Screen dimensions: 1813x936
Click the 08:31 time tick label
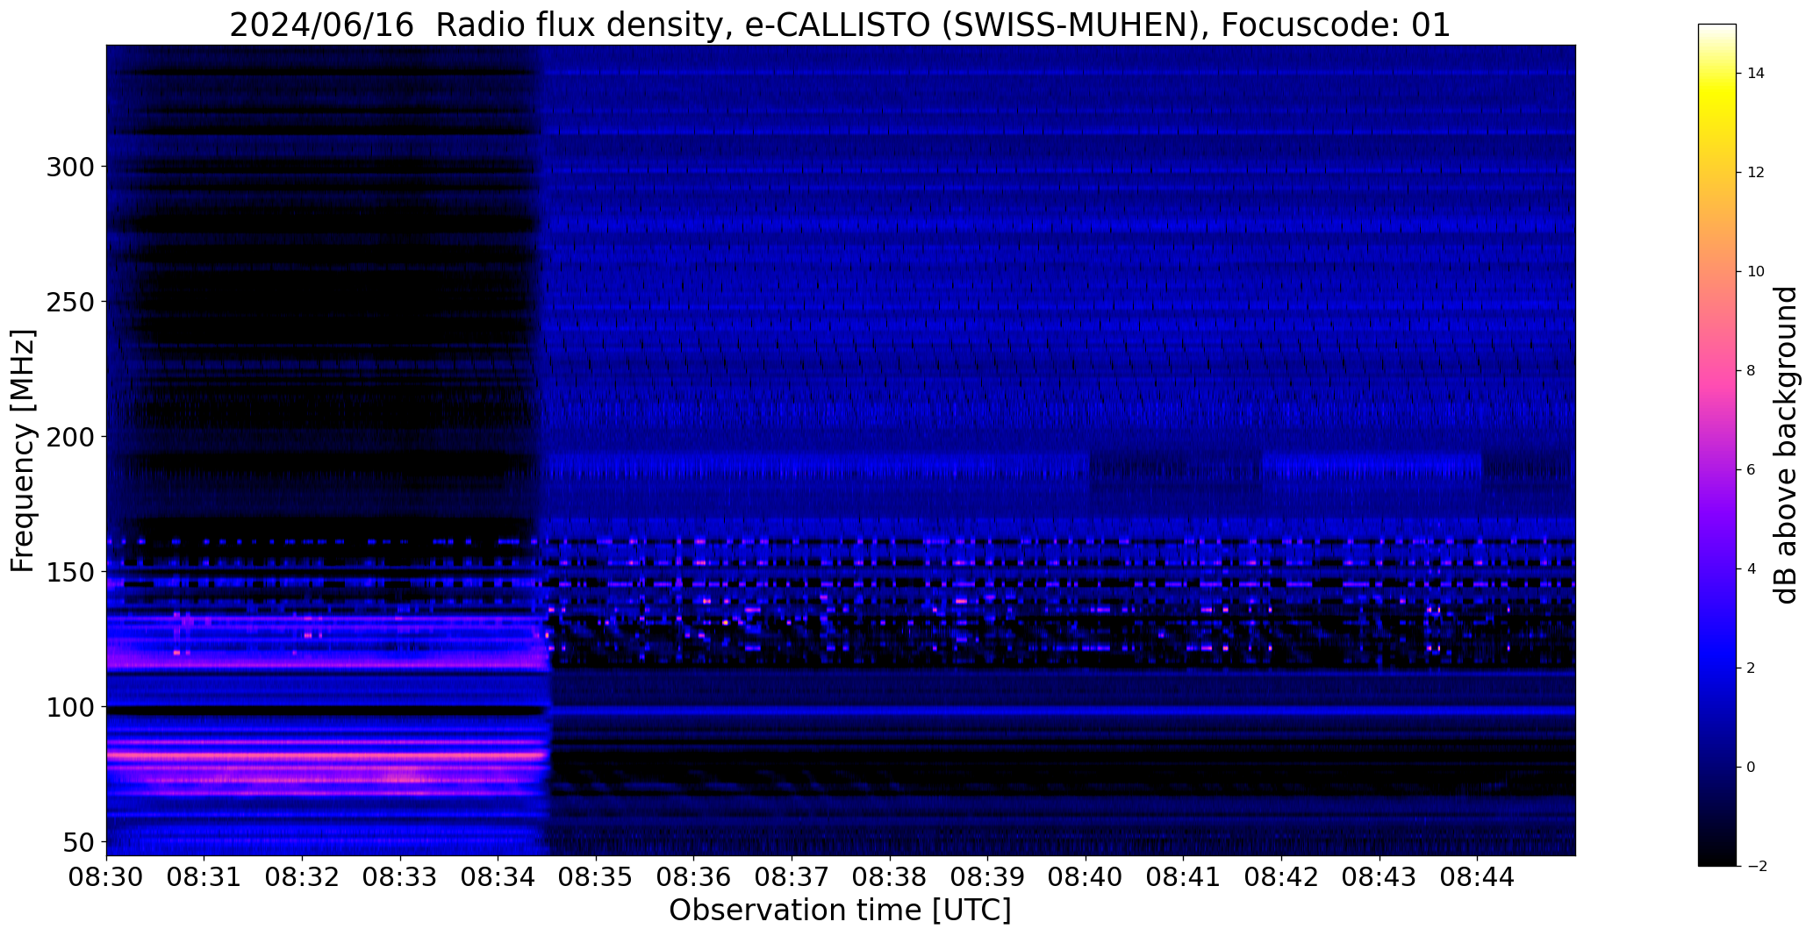tap(204, 876)
